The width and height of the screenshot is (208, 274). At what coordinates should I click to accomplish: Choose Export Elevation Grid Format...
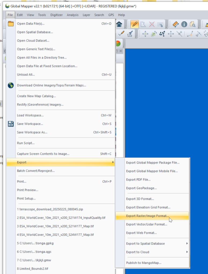point(152,207)
